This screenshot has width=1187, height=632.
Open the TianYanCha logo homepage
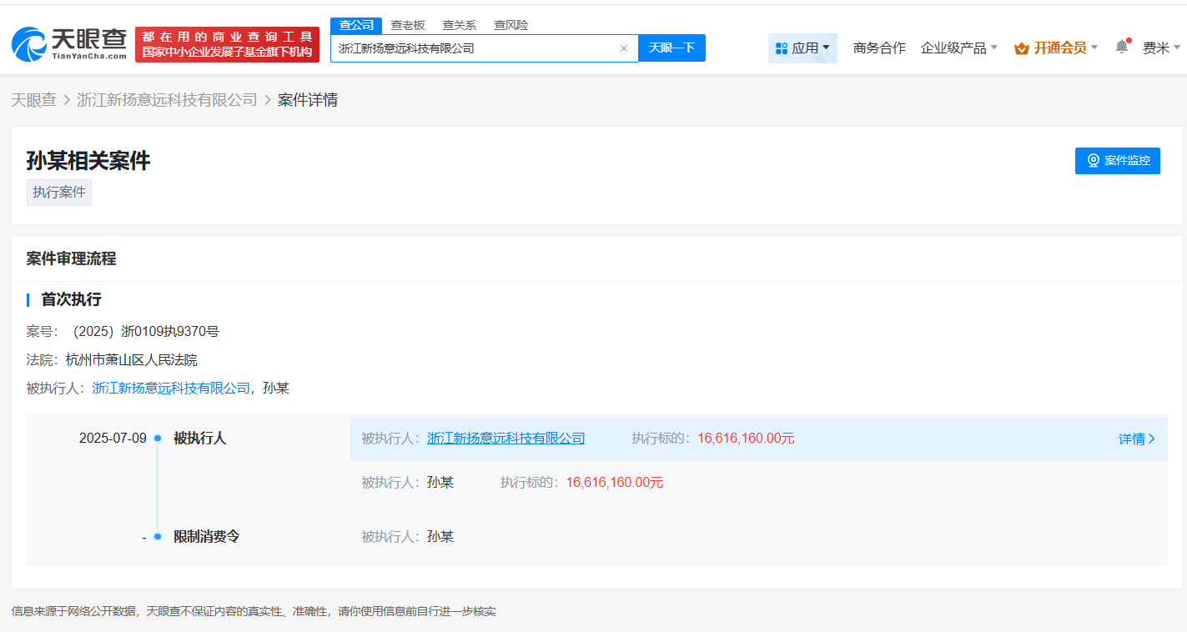[x=69, y=44]
